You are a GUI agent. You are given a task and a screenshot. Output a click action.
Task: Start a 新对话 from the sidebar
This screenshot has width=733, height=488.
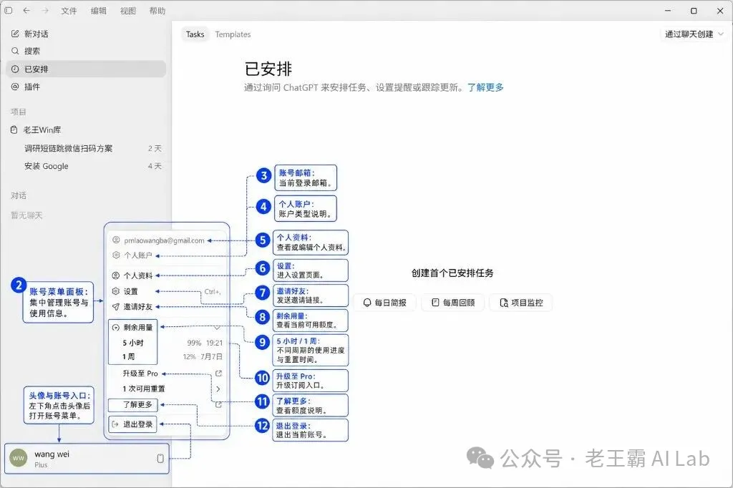click(87, 34)
